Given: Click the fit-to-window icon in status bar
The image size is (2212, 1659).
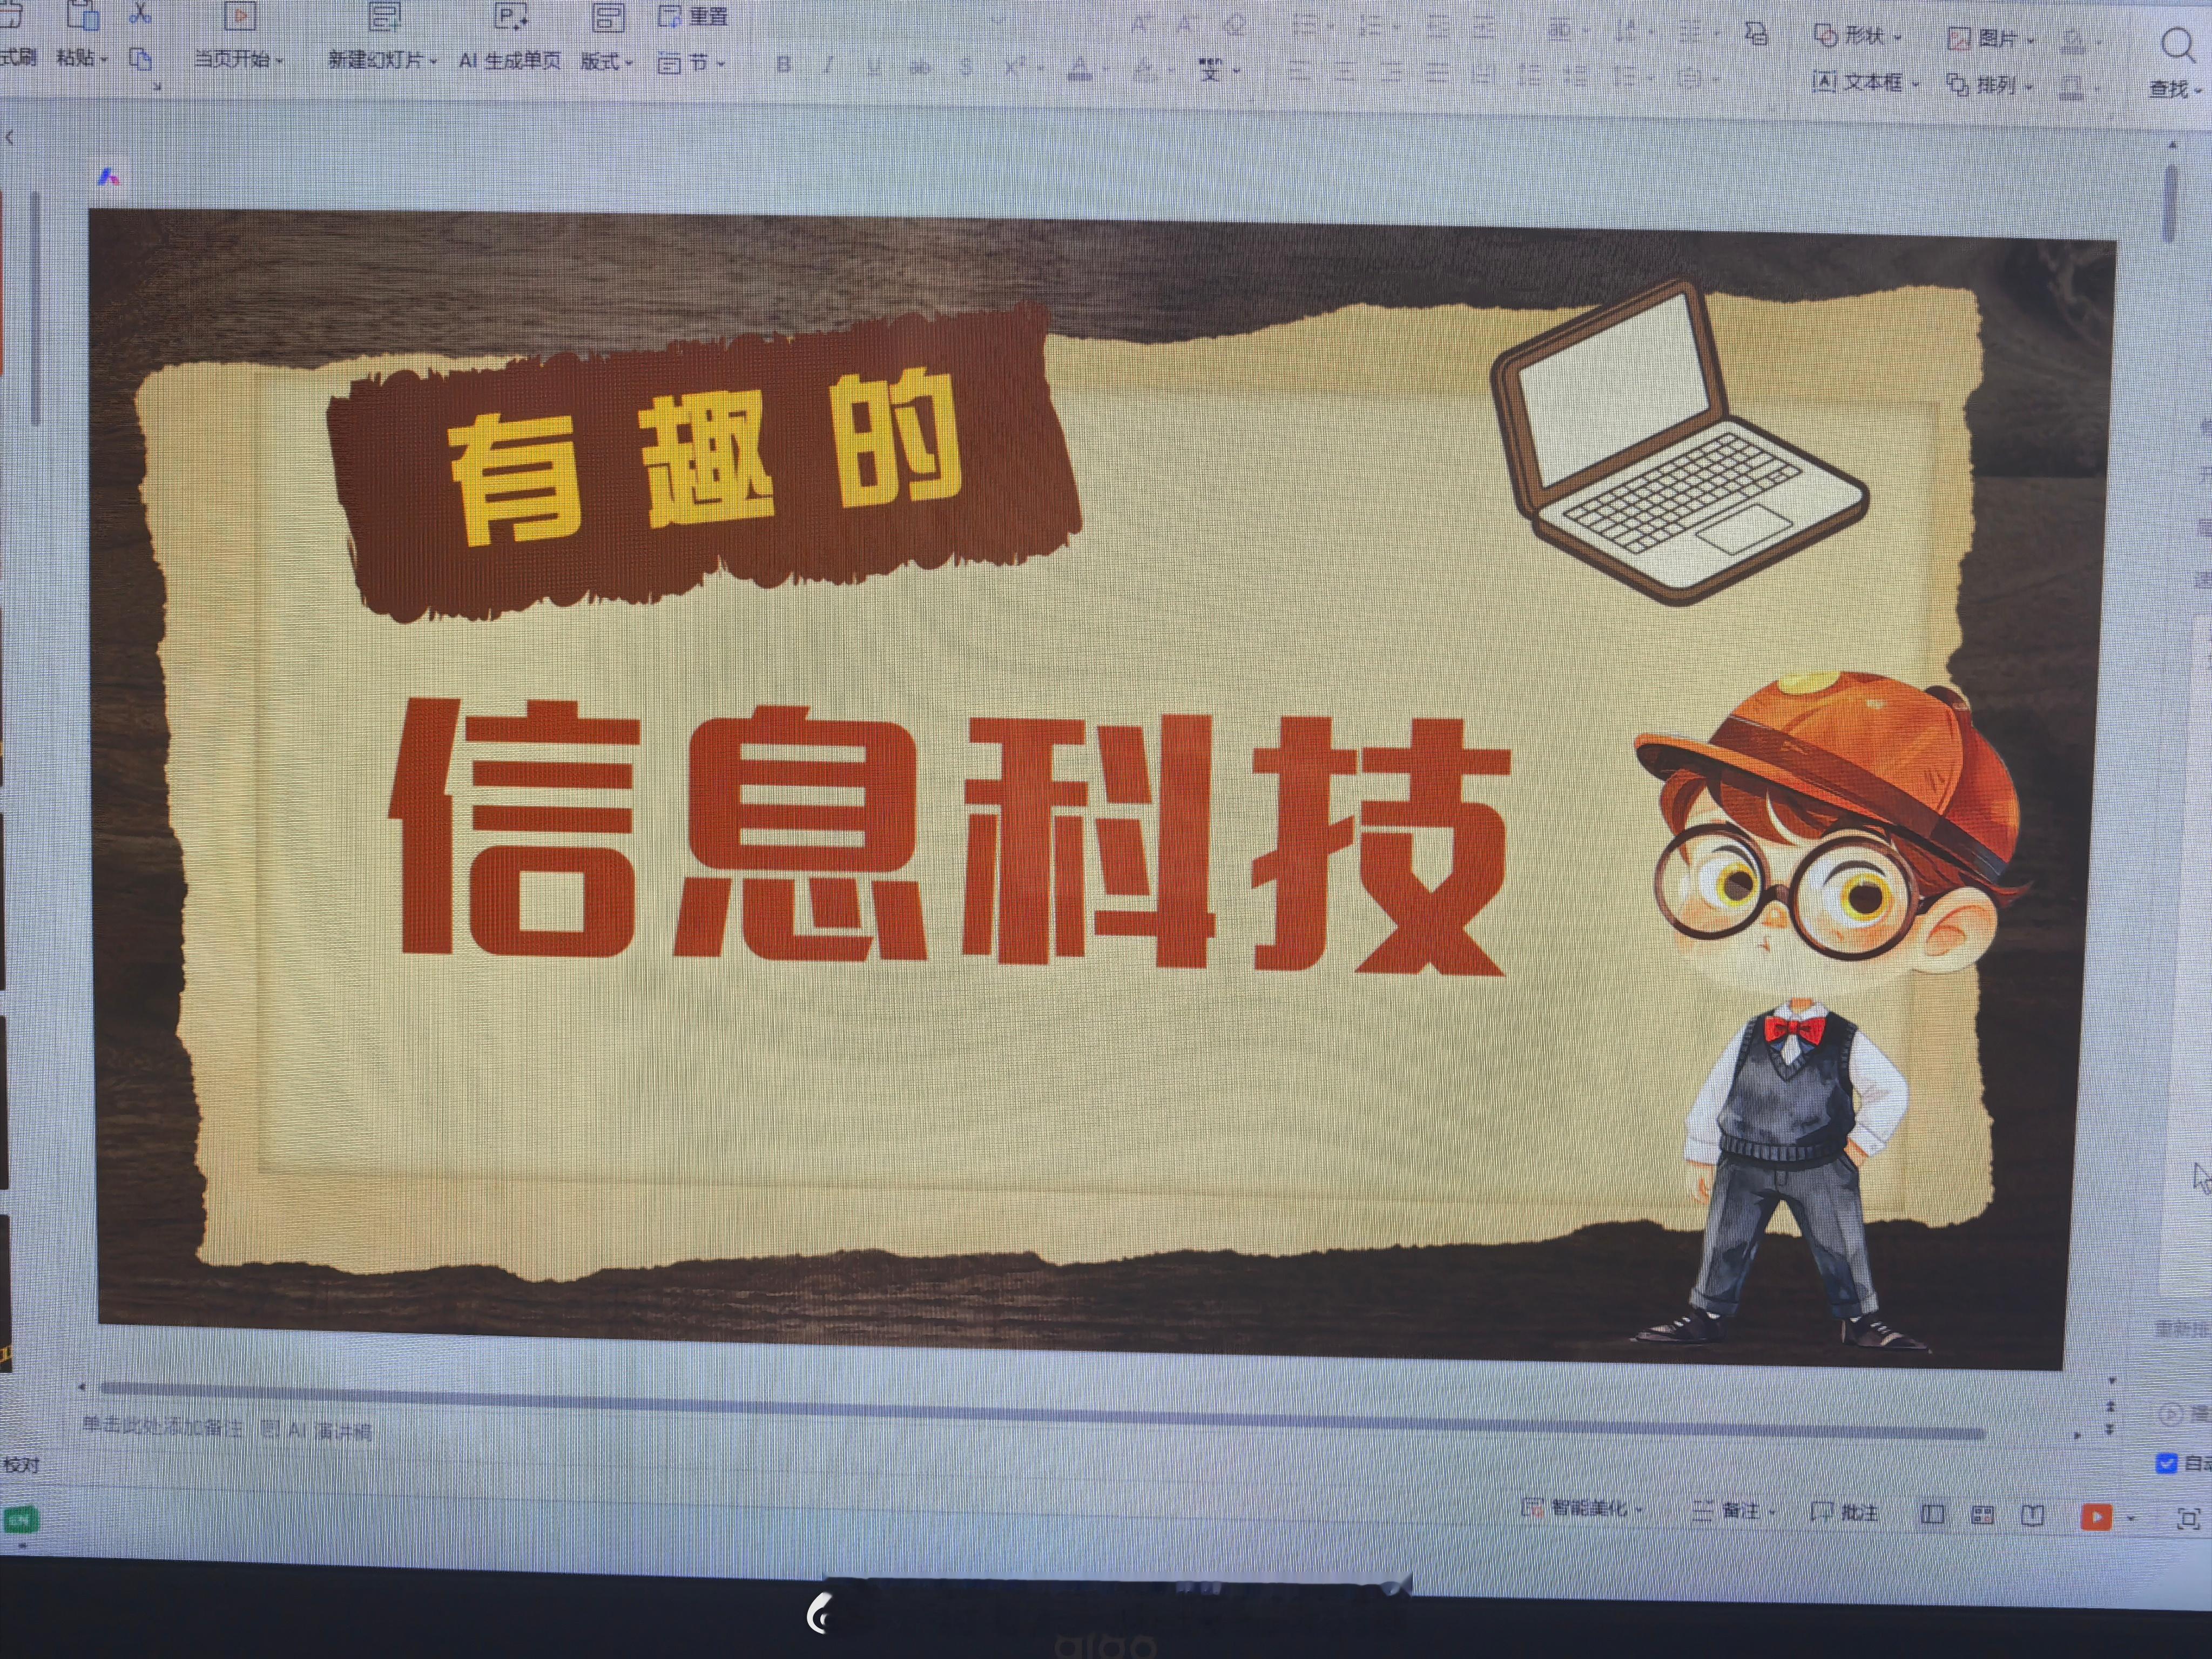Looking at the screenshot, I should [x=2188, y=1520].
